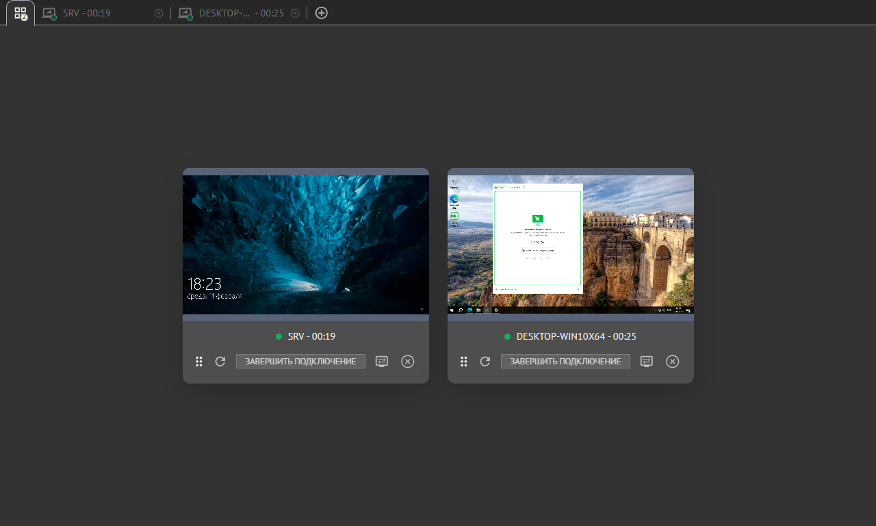The height and width of the screenshot is (526, 876).
Task: Click the DESKTOP-WIN10X64 - 00:25 card label
Action: (576, 337)
